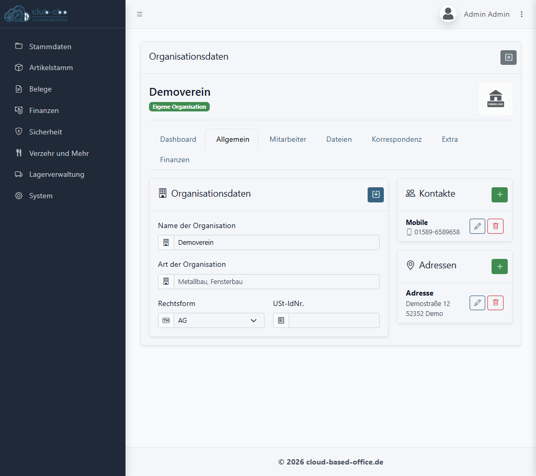The height and width of the screenshot is (476, 536).
Task: Add a new Kontakte entry
Action: point(499,195)
